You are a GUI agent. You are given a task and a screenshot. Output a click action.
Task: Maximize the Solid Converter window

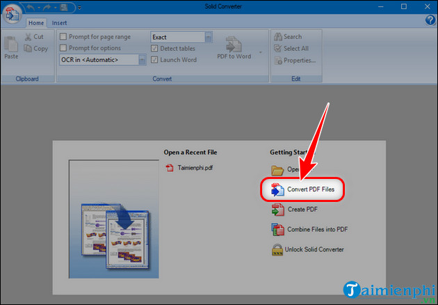404,6
